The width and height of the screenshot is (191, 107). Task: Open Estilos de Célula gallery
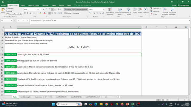pyautogui.click(x=128, y=11)
